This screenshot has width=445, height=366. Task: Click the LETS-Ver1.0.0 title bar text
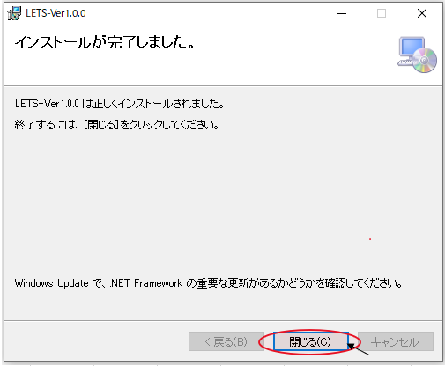point(56,13)
